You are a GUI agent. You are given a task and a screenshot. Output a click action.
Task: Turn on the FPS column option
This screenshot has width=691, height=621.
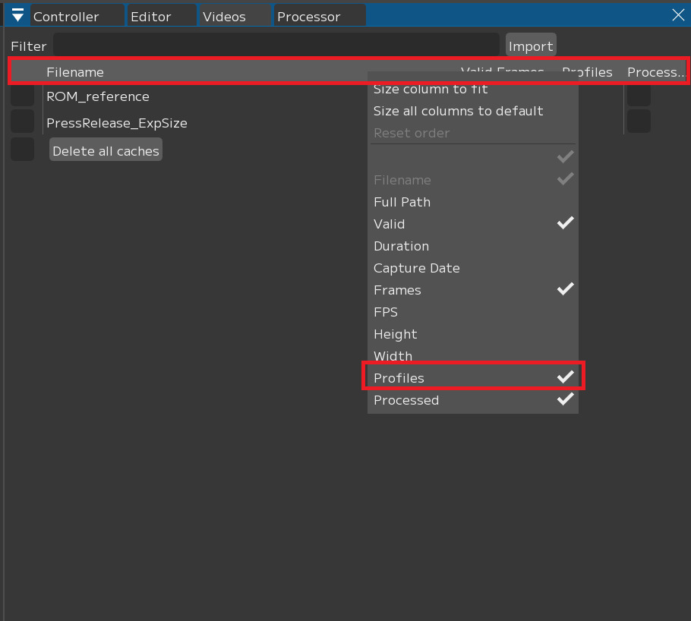(x=386, y=312)
